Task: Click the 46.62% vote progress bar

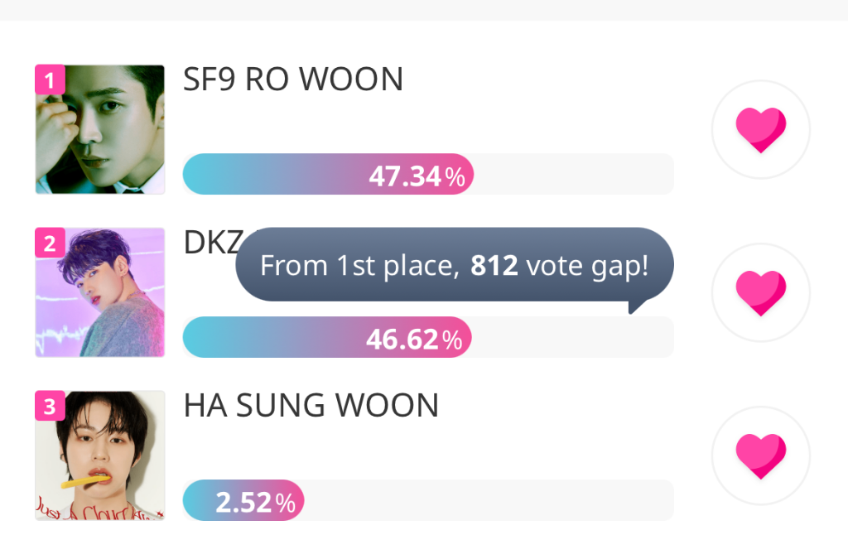Action: pos(428,337)
